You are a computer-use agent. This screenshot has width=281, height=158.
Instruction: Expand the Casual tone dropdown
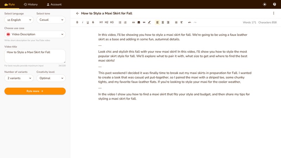tap(51, 20)
